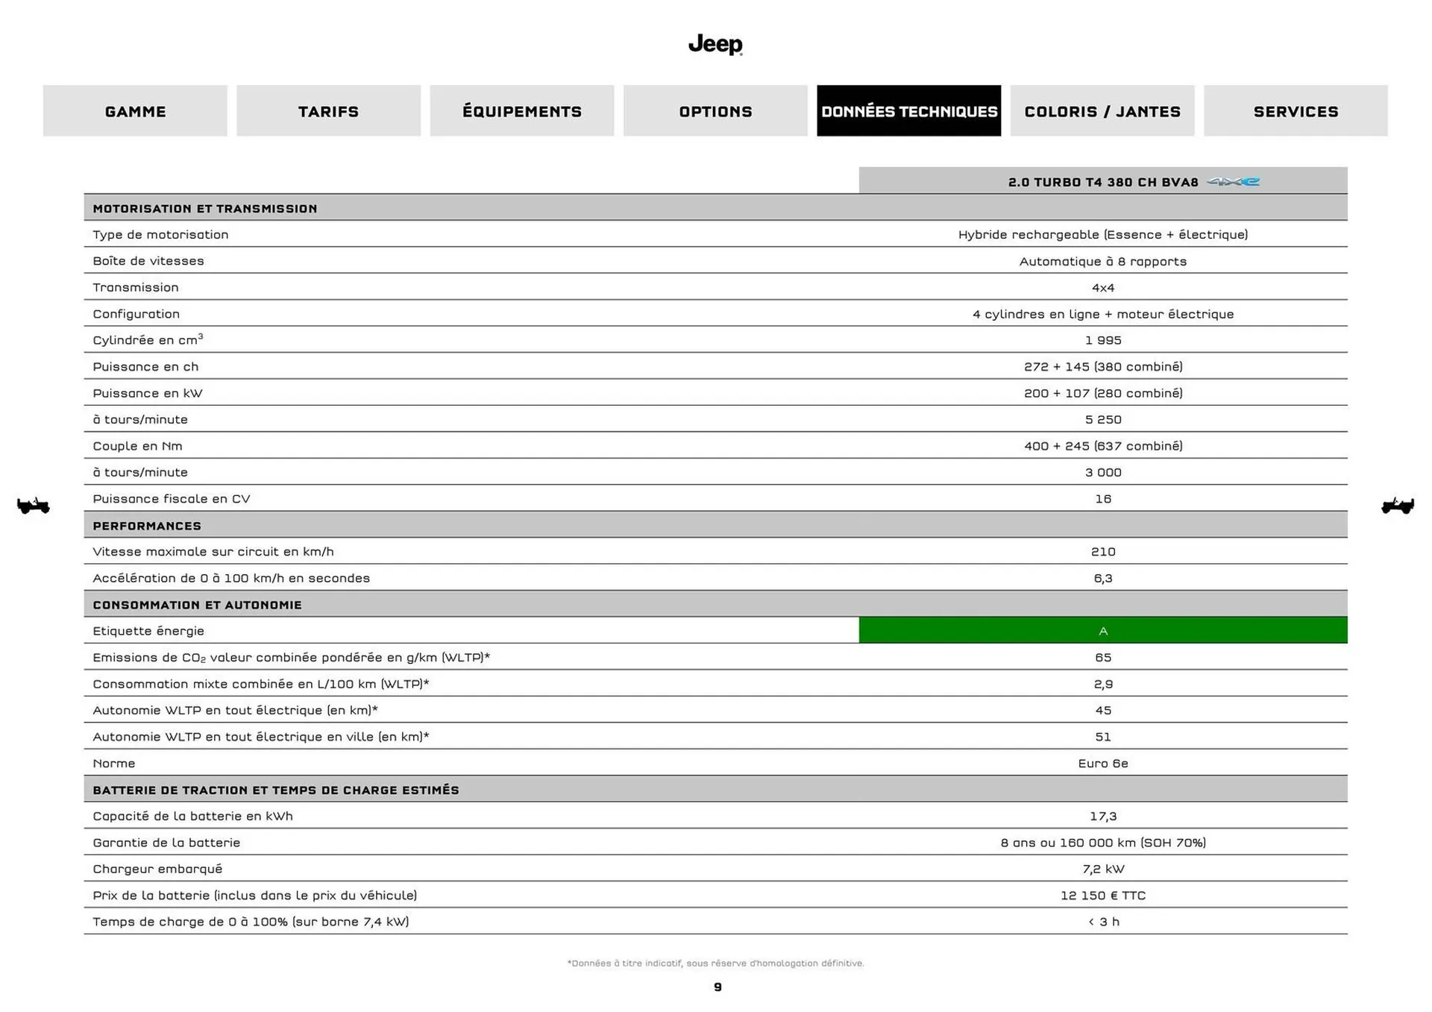Viewport: 1432px width, 1012px height.
Task: Click the Données Techniques tab
Action: 908,111
